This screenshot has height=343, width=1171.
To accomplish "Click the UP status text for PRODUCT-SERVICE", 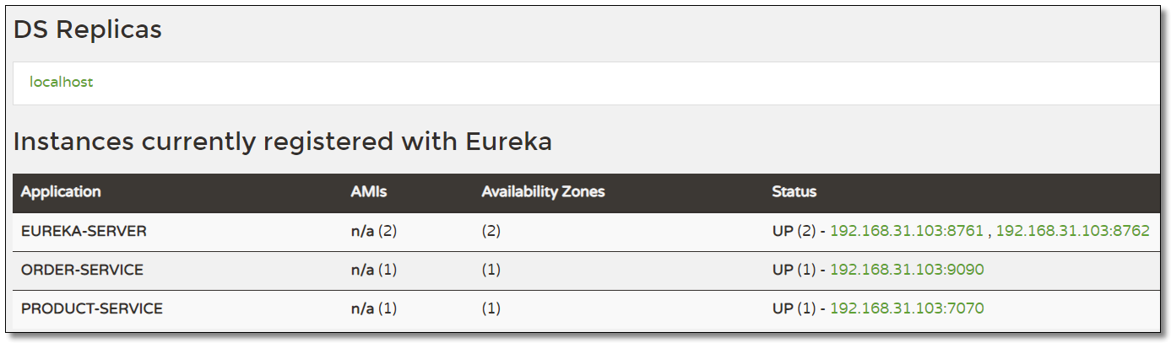I will click(783, 308).
